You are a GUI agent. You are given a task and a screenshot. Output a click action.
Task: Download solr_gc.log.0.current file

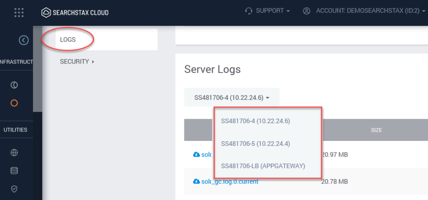click(x=229, y=182)
